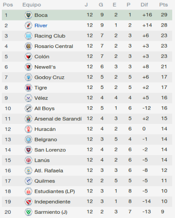Sort table by Pts column header
The height and width of the screenshot is (218, 175).
pyautogui.click(x=163, y=5)
